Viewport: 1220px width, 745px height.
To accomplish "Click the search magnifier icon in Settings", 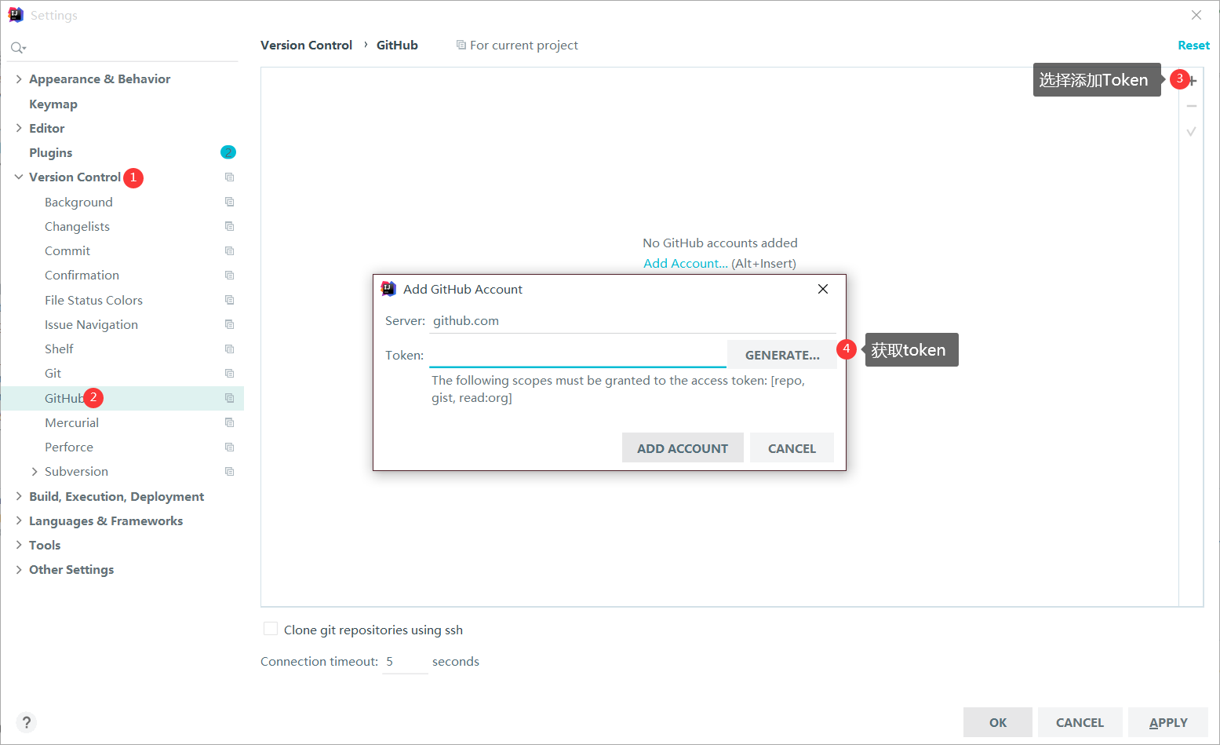I will pos(17,48).
